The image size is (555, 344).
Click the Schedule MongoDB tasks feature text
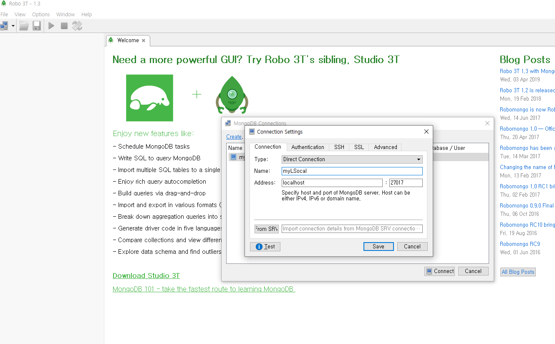tap(154, 147)
